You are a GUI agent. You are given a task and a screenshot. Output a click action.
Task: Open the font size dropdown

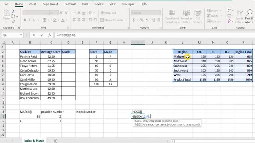[57, 13]
